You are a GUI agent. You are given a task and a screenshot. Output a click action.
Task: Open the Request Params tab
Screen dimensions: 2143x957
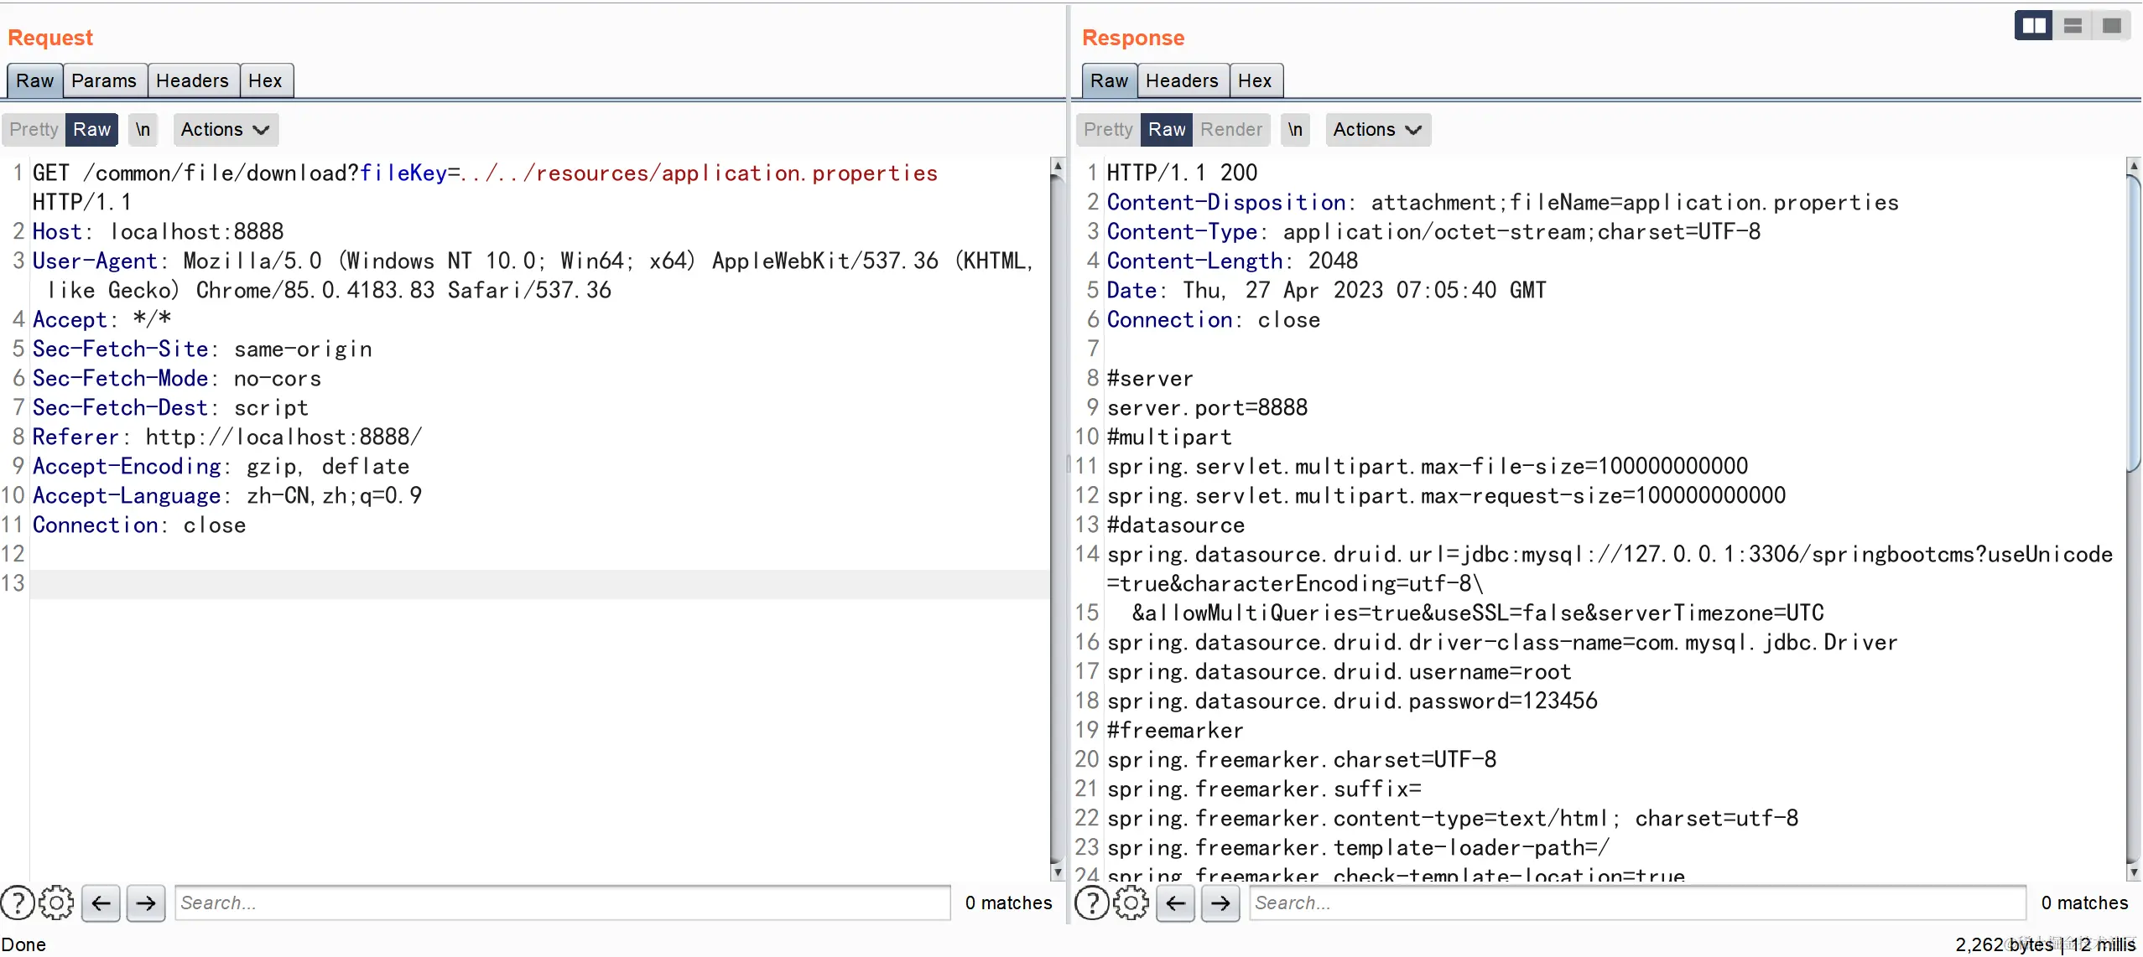[x=104, y=81]
